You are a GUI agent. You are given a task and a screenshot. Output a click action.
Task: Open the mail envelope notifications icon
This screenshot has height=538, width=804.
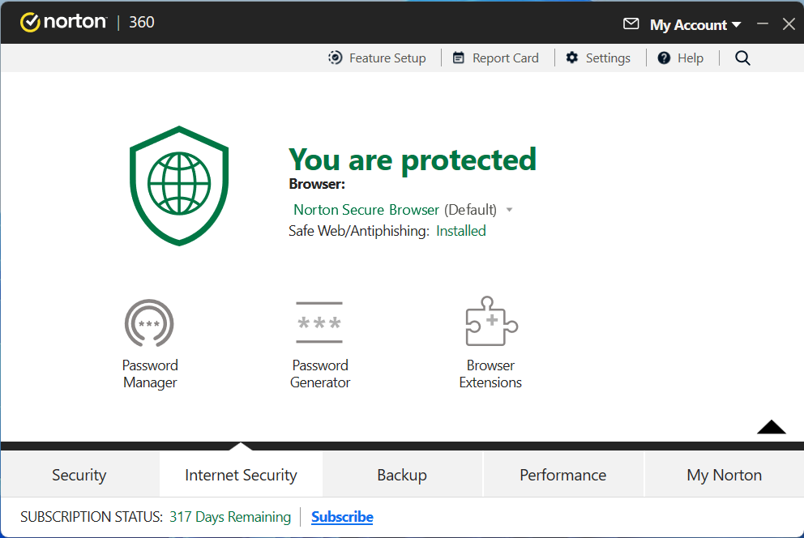[631, 23]
